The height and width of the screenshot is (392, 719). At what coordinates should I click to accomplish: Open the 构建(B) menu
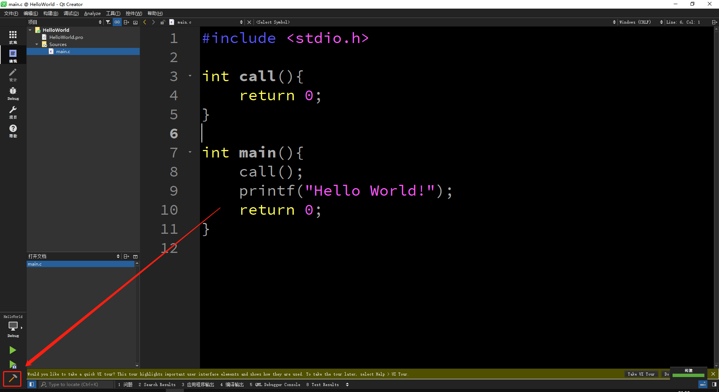tap(51, 13)
